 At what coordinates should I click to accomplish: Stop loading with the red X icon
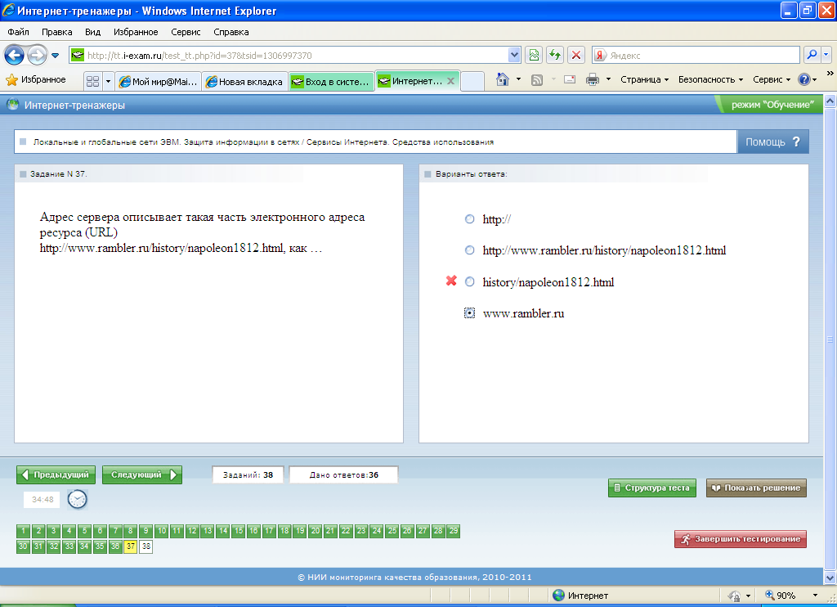click(576, 55)
